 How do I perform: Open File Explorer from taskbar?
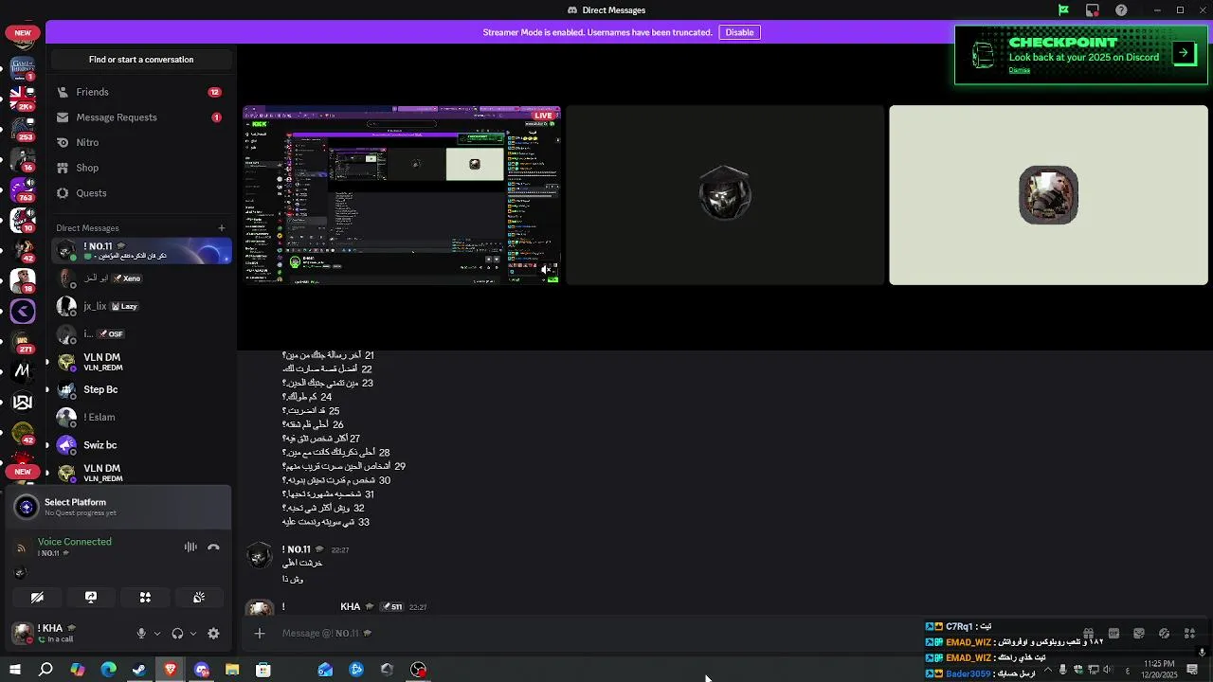pyautogui.click(x=232, y=670)
